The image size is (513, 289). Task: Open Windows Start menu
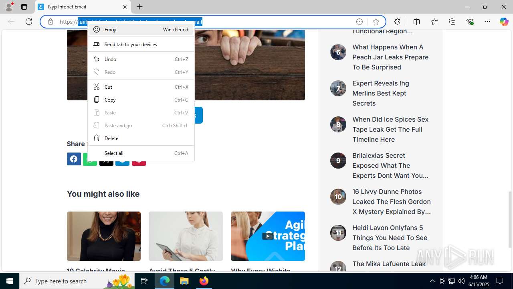pyautogui.click(x=10, y=281)
